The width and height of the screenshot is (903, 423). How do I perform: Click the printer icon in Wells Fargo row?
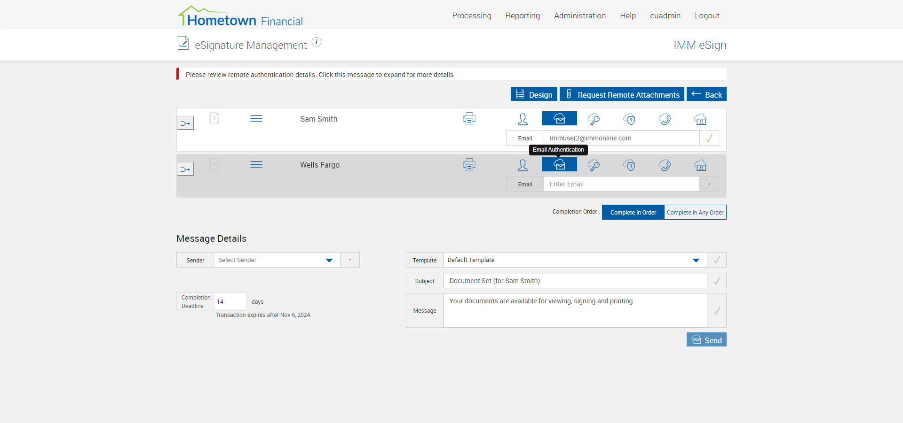(x=469, y=165)
